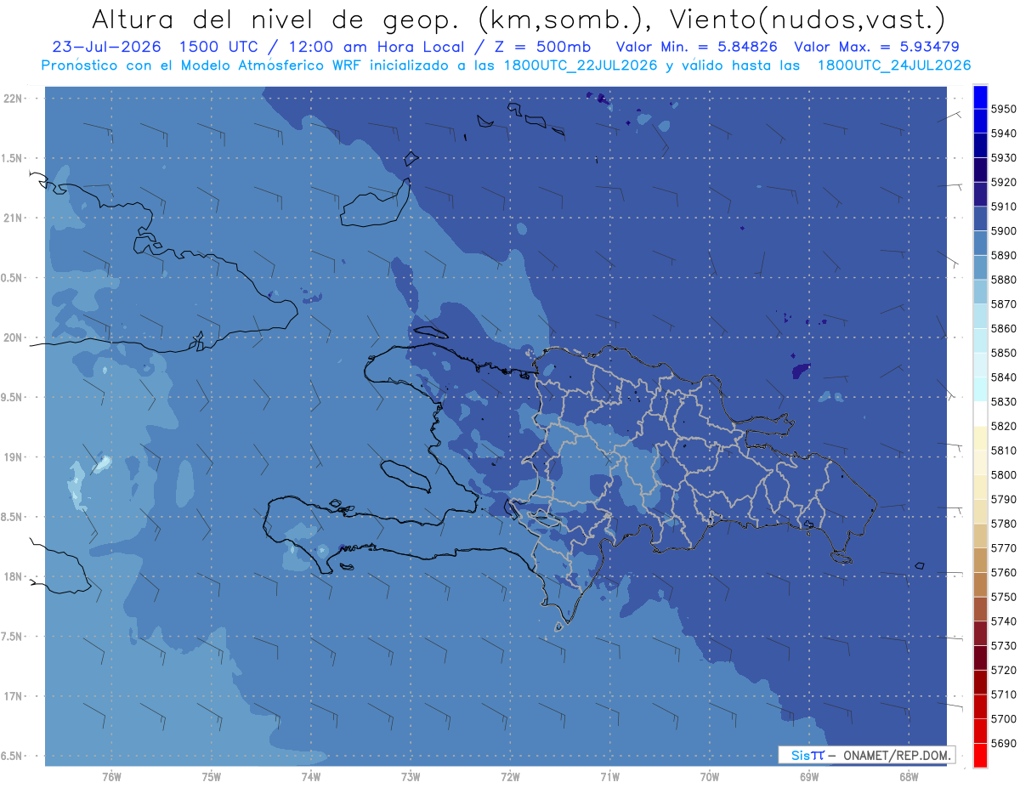Click the bright red swatch below 5690
1020x788 pixels.
tap(980, 756)
